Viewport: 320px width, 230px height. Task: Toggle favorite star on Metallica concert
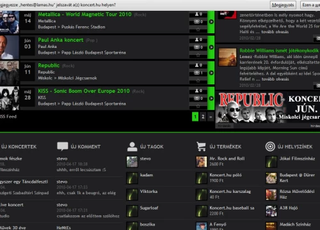tap(198, 29)
